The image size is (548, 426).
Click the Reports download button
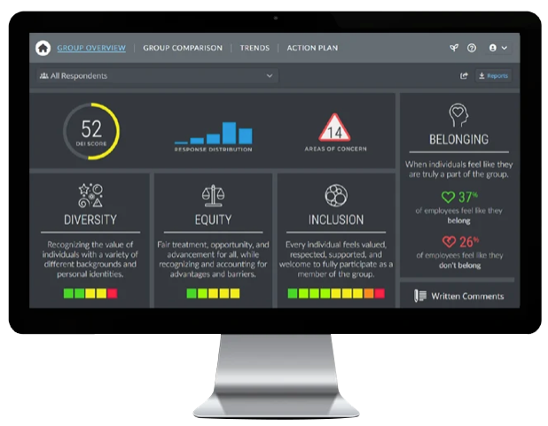coord(493,76)
